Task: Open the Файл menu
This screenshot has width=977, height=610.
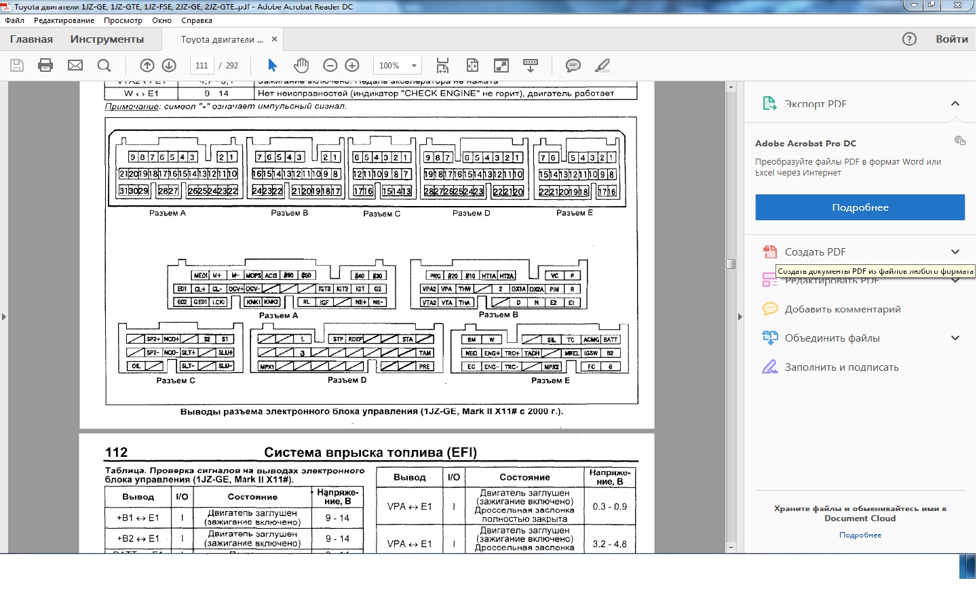Action: click(14, 20)
